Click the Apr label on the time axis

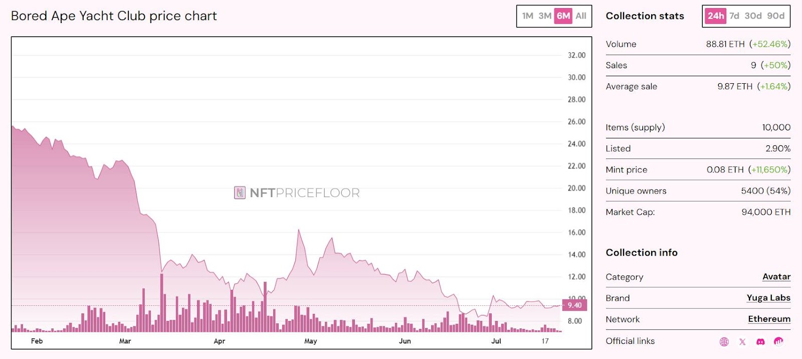220,341
